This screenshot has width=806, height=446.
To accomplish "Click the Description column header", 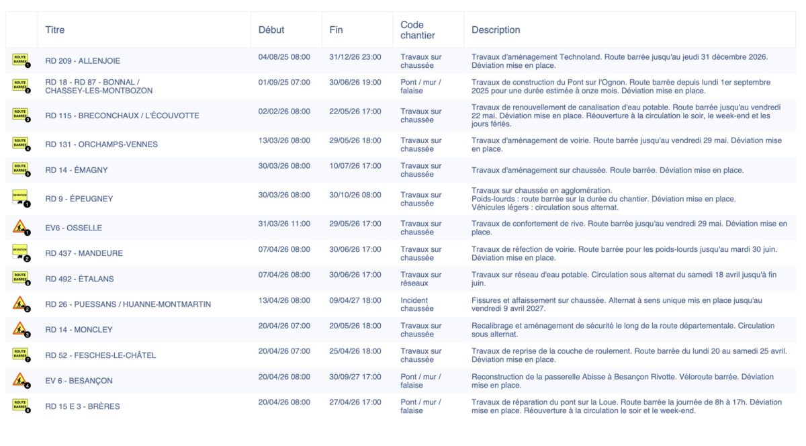I will tap(496, 30).
